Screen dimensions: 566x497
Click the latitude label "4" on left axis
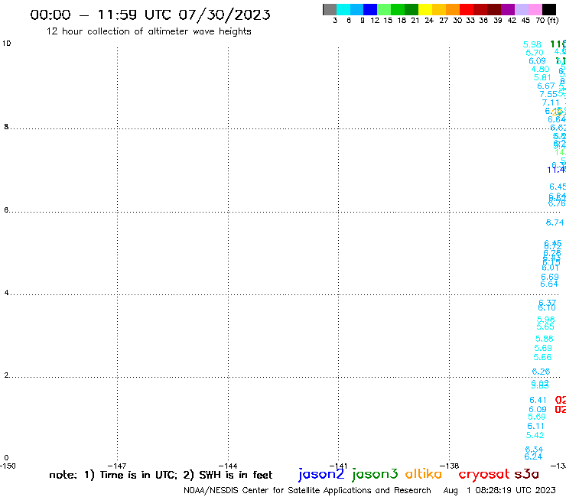[6, 293]
